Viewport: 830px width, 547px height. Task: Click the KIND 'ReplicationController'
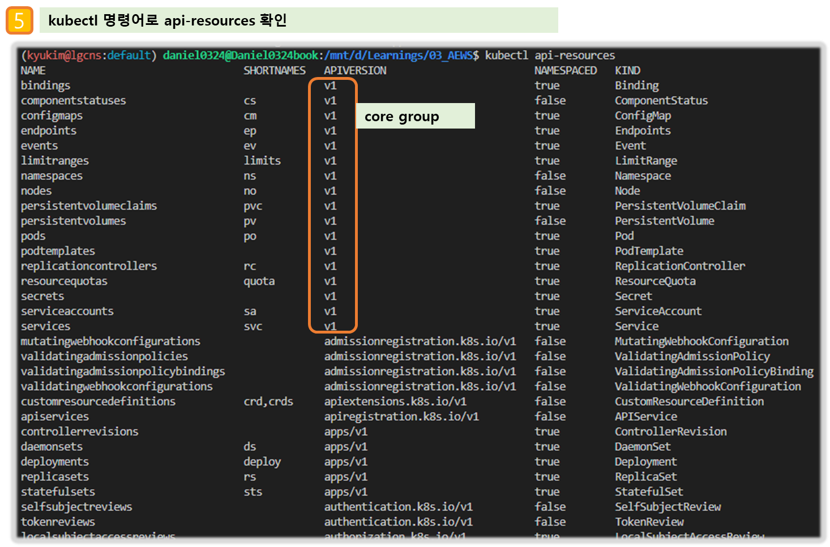pyautogui.click(x=680, y=266)
